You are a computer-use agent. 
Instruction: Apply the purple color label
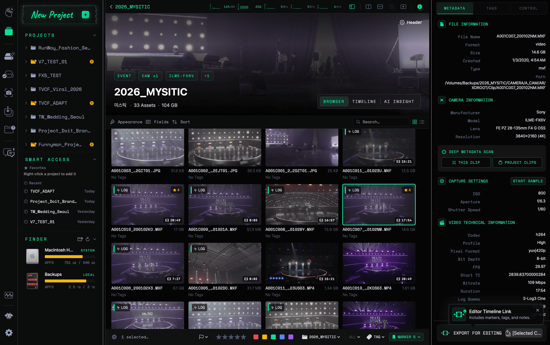291,337
